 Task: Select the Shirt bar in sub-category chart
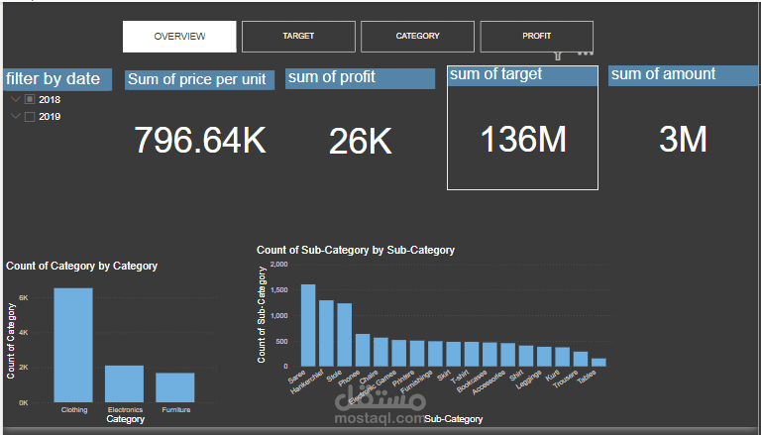click(x=526, y=356)
